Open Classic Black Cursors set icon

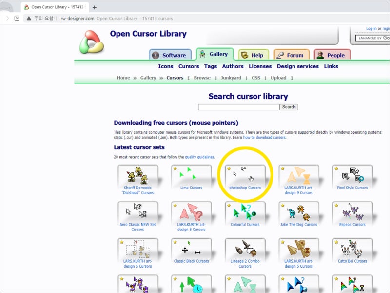pos(191,249)
